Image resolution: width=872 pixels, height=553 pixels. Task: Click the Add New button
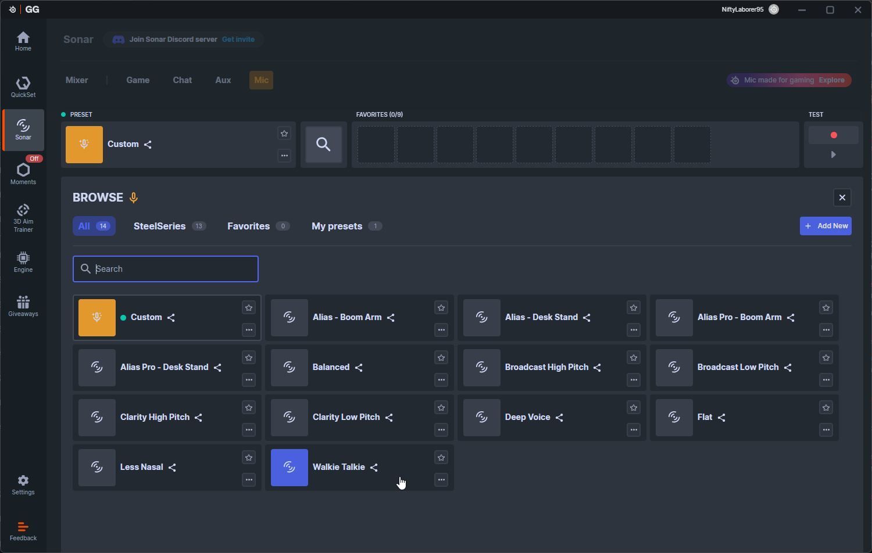pos(825,226)
